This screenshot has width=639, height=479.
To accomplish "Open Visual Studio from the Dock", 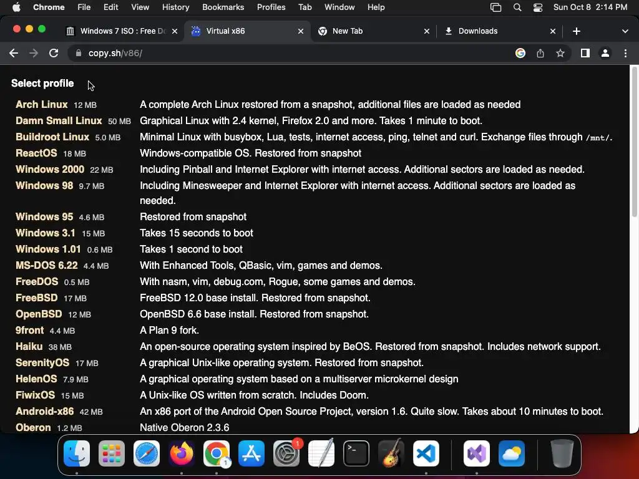I will (x=476, y=453).
